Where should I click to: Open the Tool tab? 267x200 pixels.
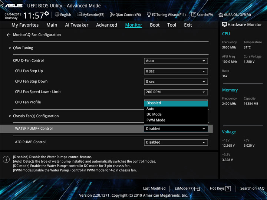click(x=172, y=25)
